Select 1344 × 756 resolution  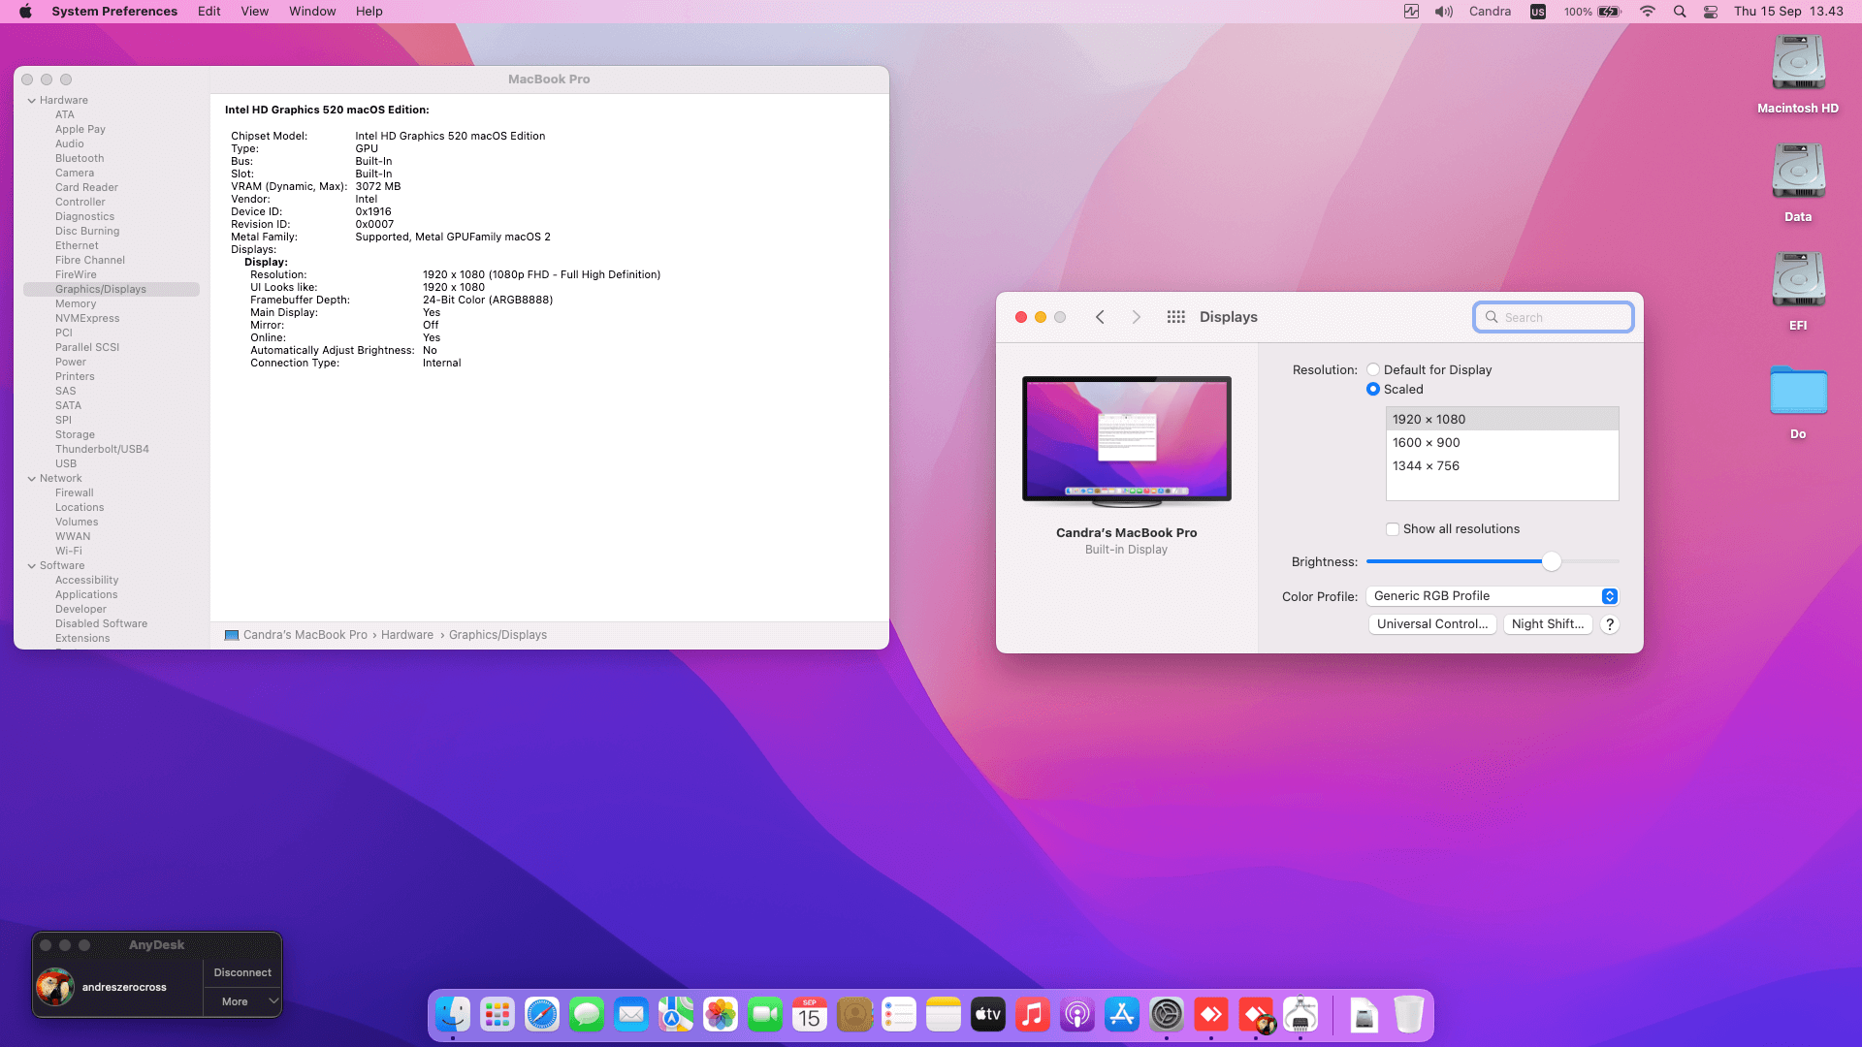click(x=1502, y=465)
